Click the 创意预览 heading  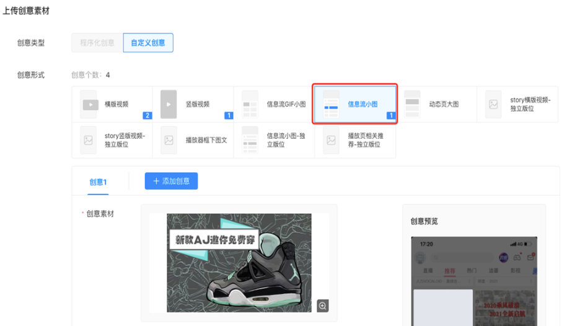(424, 221)
